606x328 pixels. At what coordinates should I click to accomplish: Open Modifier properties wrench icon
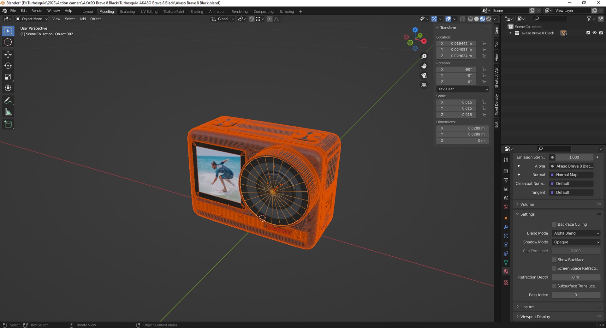click(506, 227)
